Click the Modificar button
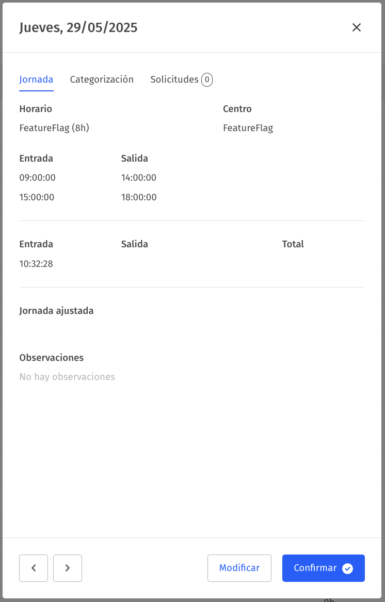Viewport: 385px width, 602px height. point(239,568)
